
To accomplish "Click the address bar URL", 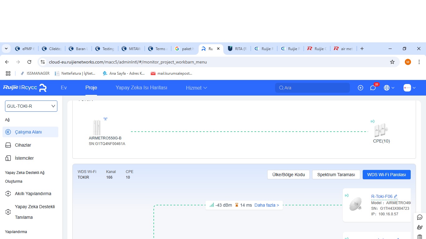I will (128, 62).
